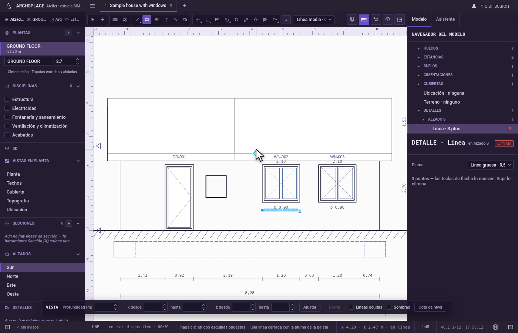Screen dimensions: 518x333
Task: Add a new floor in PLANTAS
Action: (x=69, y=33)
